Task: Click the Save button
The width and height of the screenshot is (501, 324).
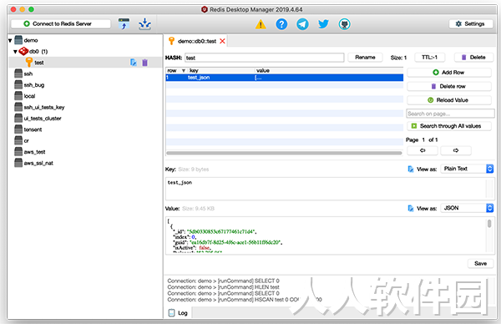Action: (481, 263)
